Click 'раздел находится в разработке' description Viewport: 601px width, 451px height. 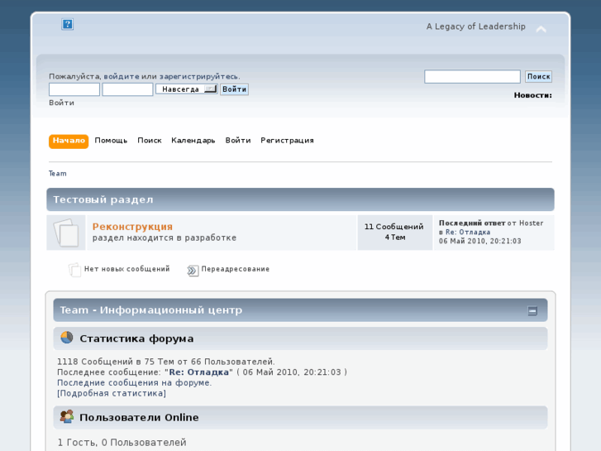165,238
